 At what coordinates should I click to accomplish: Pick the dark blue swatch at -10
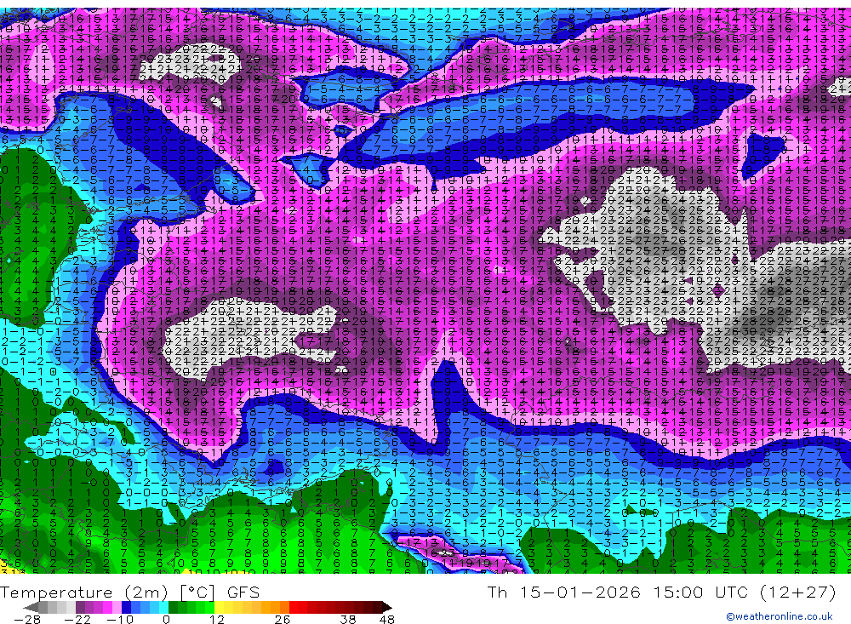pos(126,608)
